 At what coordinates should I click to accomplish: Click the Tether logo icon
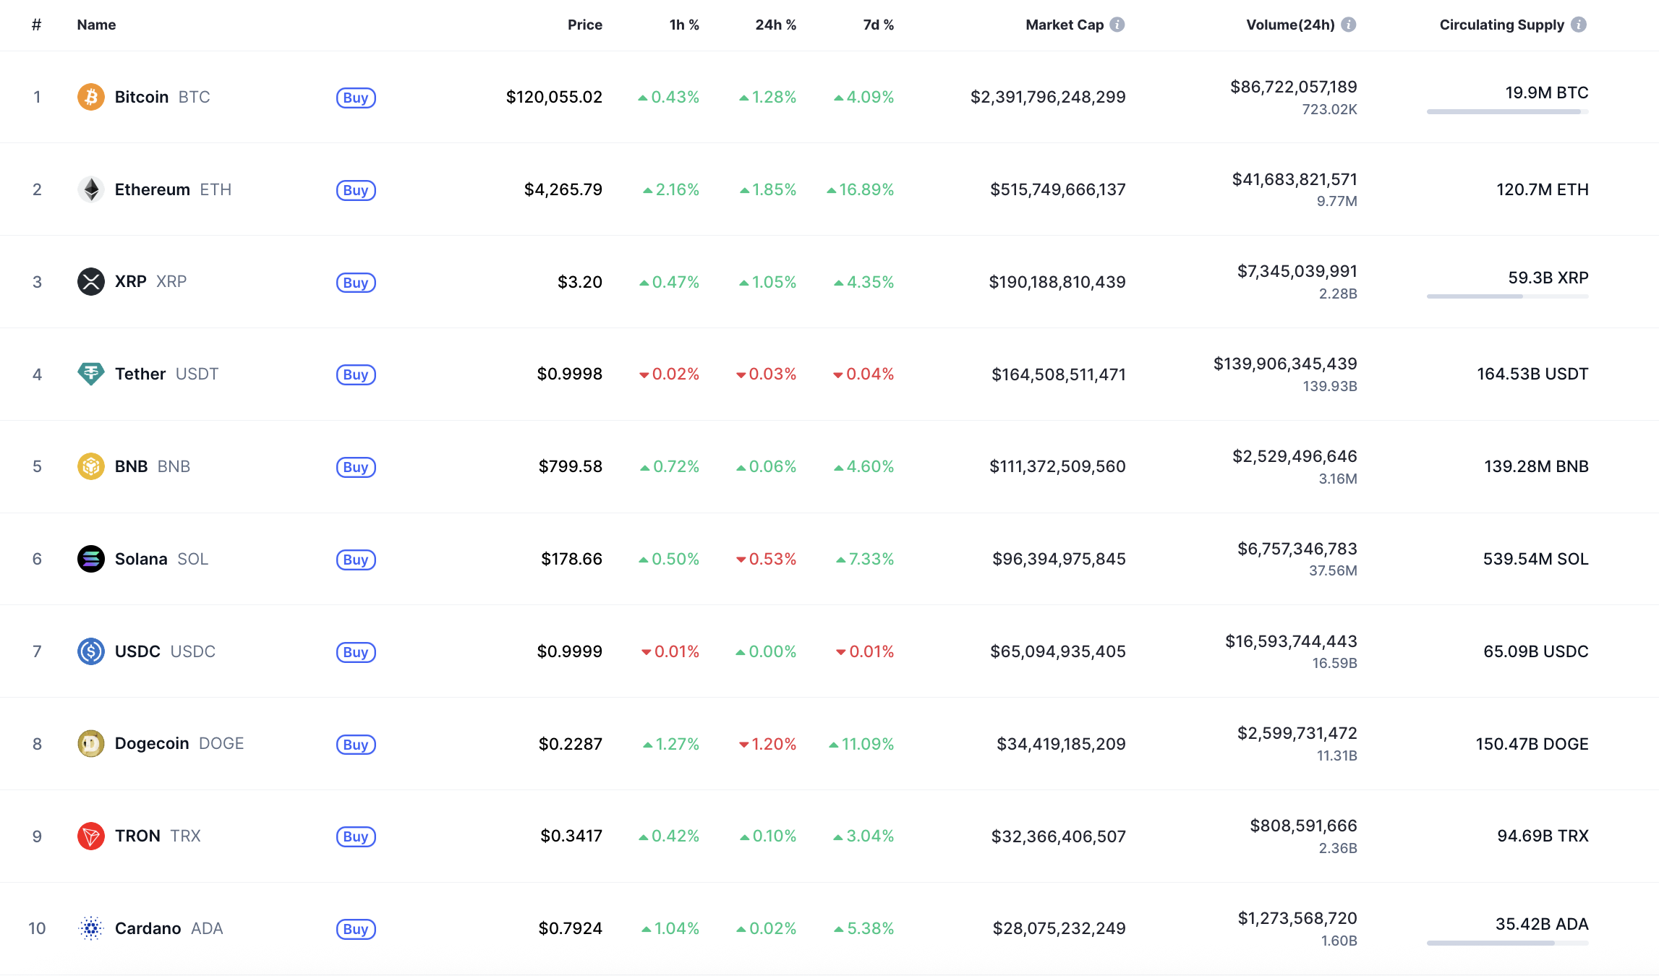tap(91, 374)
